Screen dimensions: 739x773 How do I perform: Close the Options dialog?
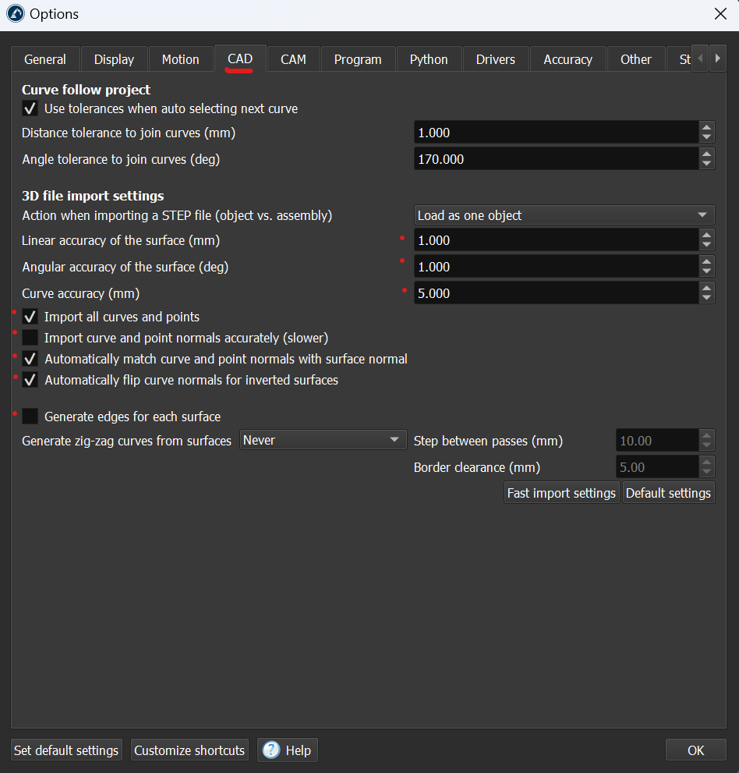pos(720,14)
